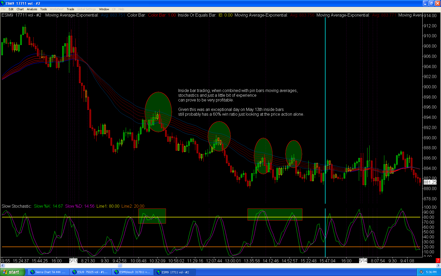Click the 890.00 price scale label

coord(430,138)
